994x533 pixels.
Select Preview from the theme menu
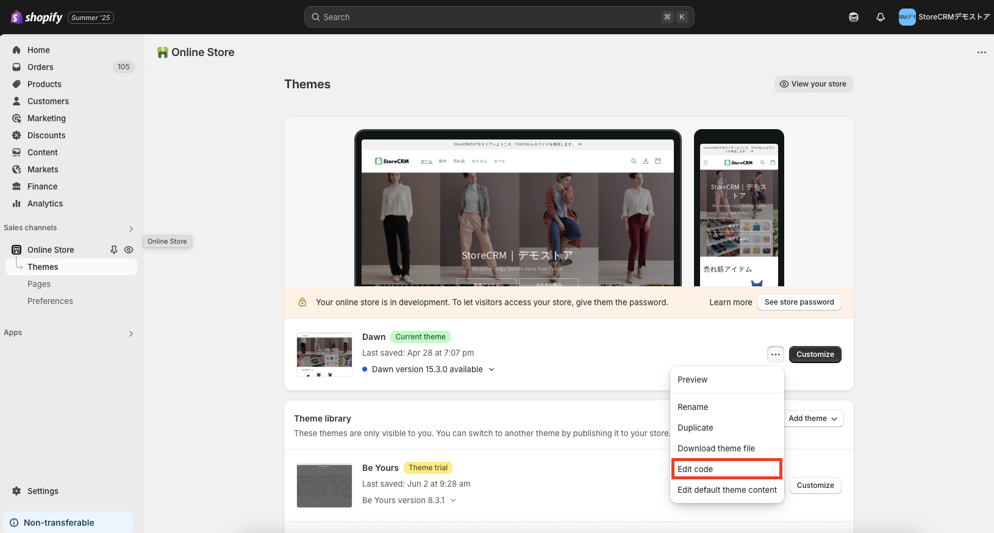point(727,379)
